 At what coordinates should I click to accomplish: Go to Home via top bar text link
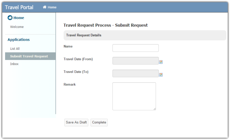tap(52, 7)
